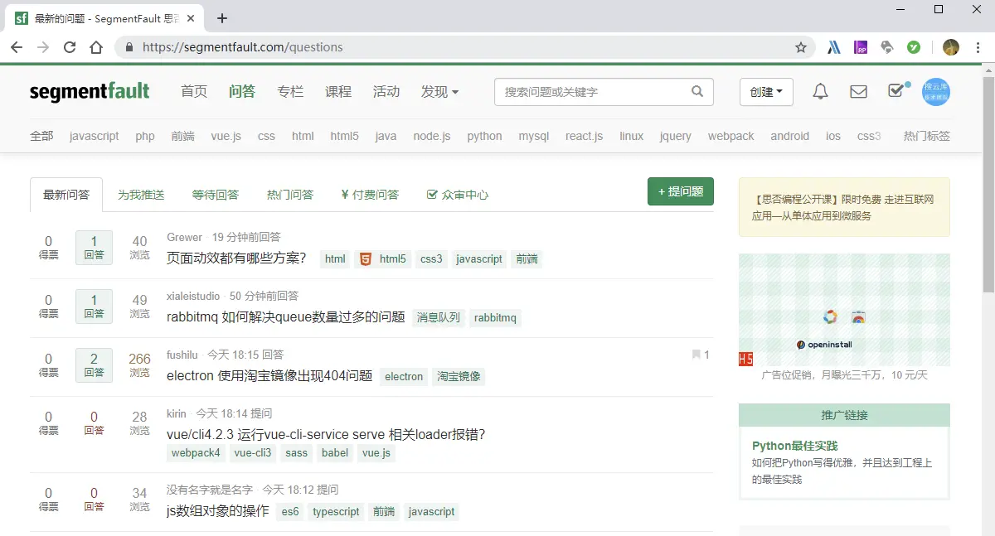Screen dimensions: 995x536
Task: Click the site padlock icon in address bar
Action: click(129, 47)
